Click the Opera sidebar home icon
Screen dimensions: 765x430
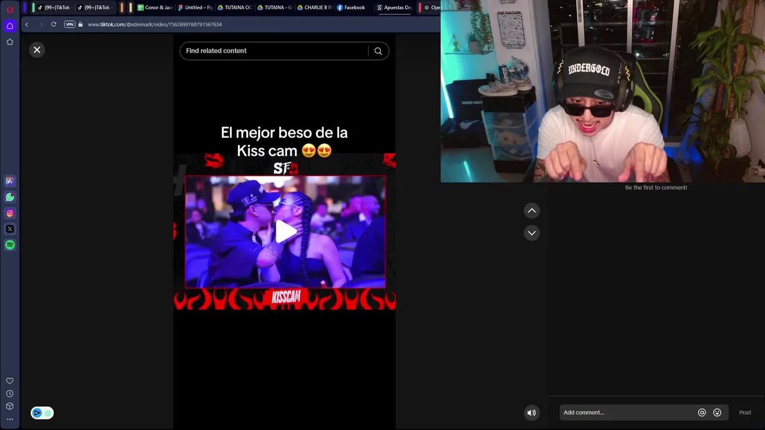[x=10, y=26]
